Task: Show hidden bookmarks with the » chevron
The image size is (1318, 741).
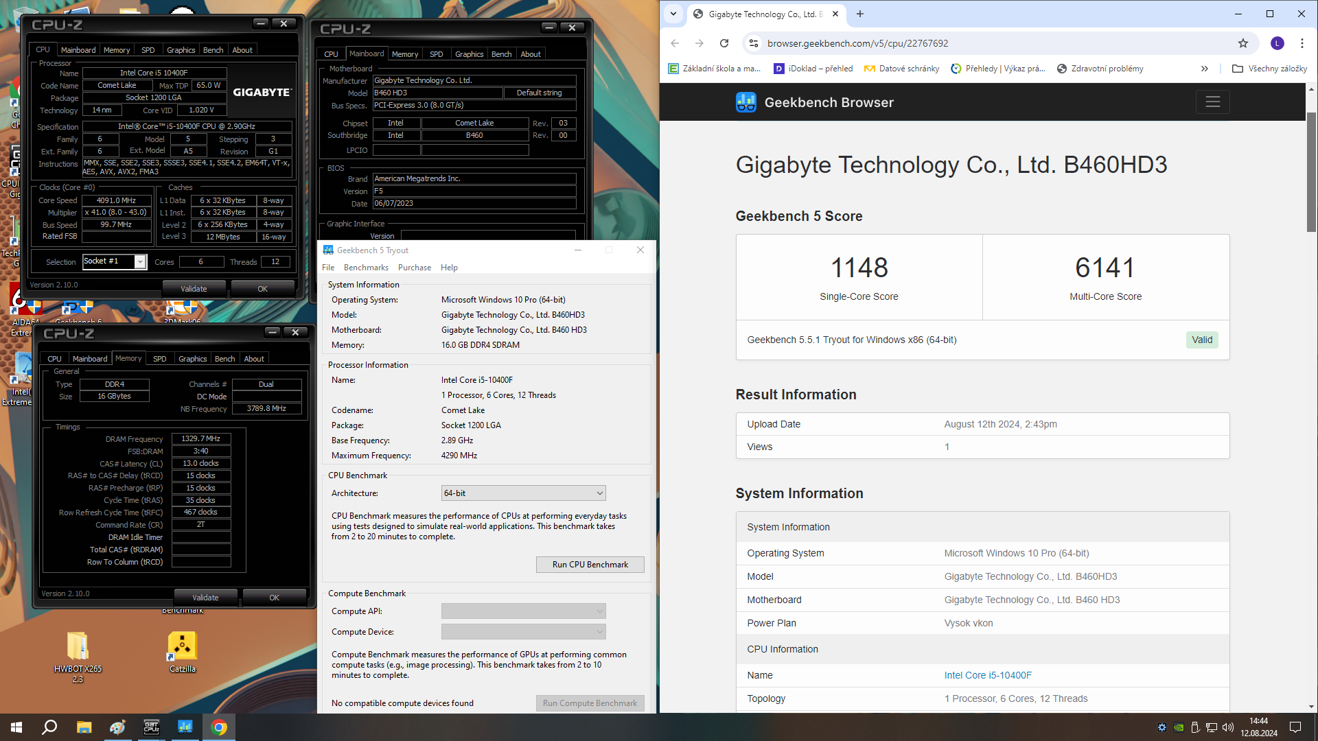Action: coord(1204,69)
